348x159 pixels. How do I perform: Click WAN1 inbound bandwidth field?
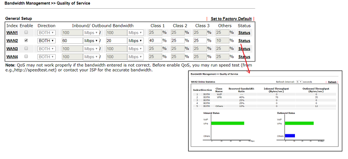tap(72, 33)
